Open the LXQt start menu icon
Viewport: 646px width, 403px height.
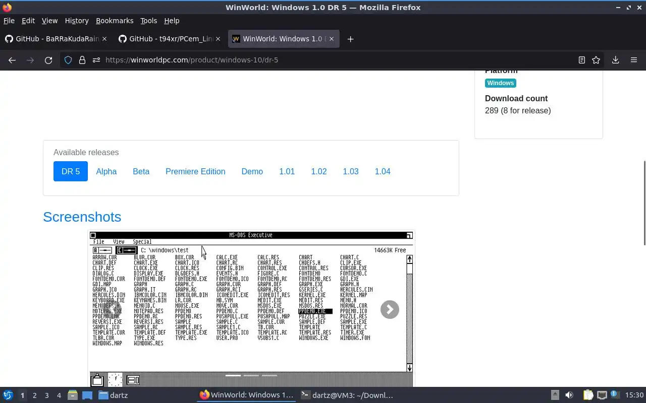click(x=8, y=395)
